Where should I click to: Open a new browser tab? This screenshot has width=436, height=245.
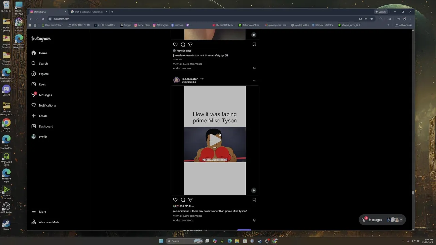112,12
